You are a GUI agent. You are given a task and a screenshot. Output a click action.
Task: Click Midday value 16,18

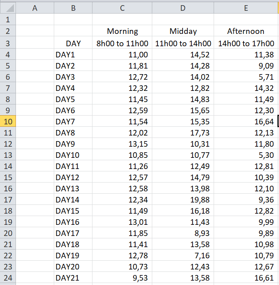coord(183,210)
